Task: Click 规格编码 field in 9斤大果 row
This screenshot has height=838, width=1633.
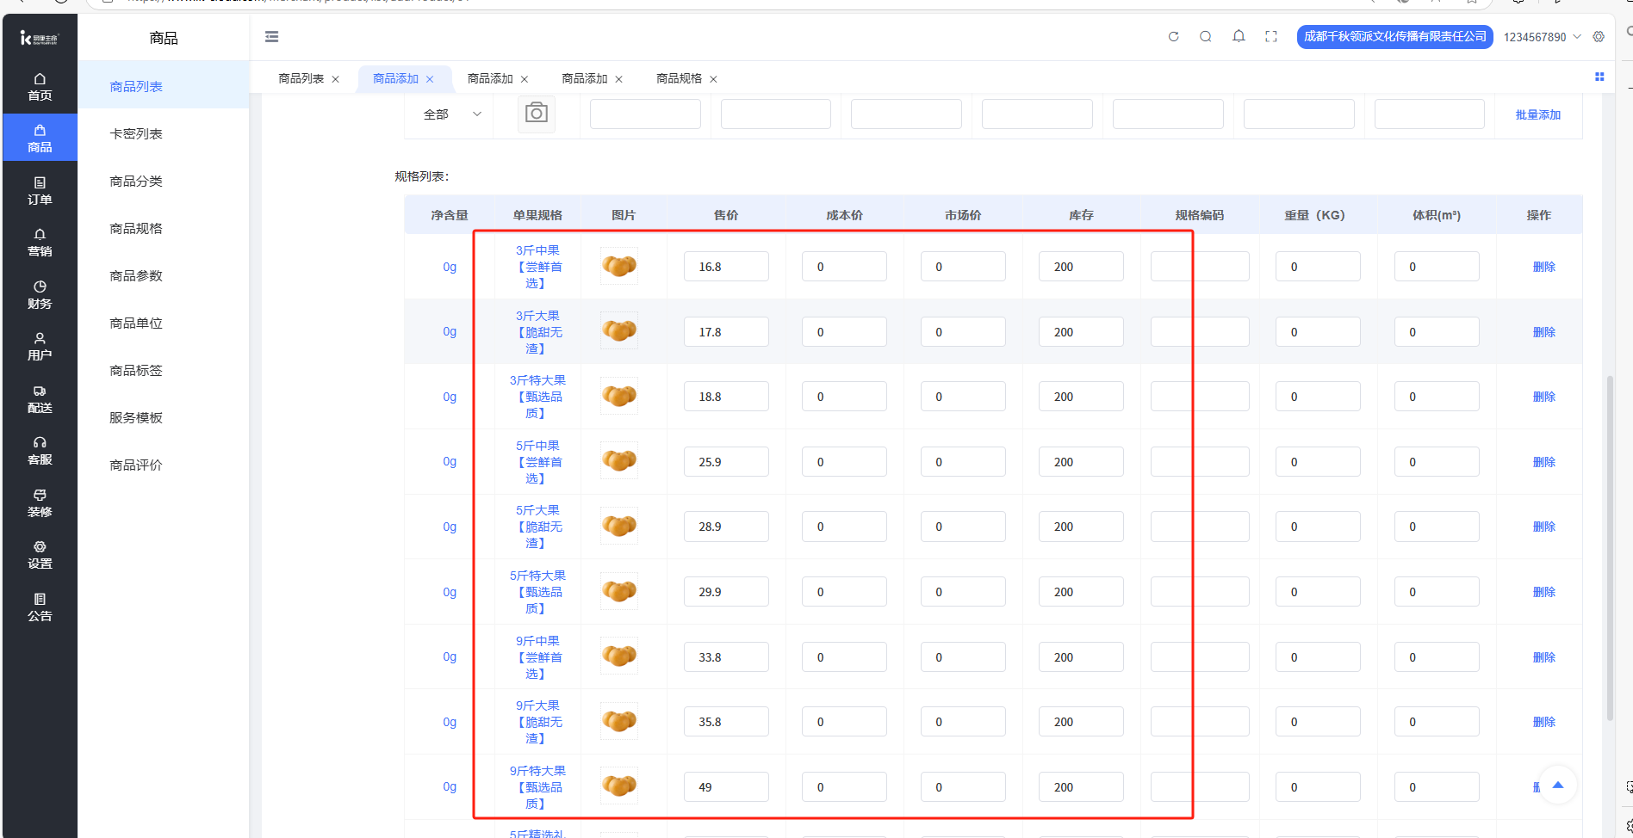Action: tap(1200, 722)
